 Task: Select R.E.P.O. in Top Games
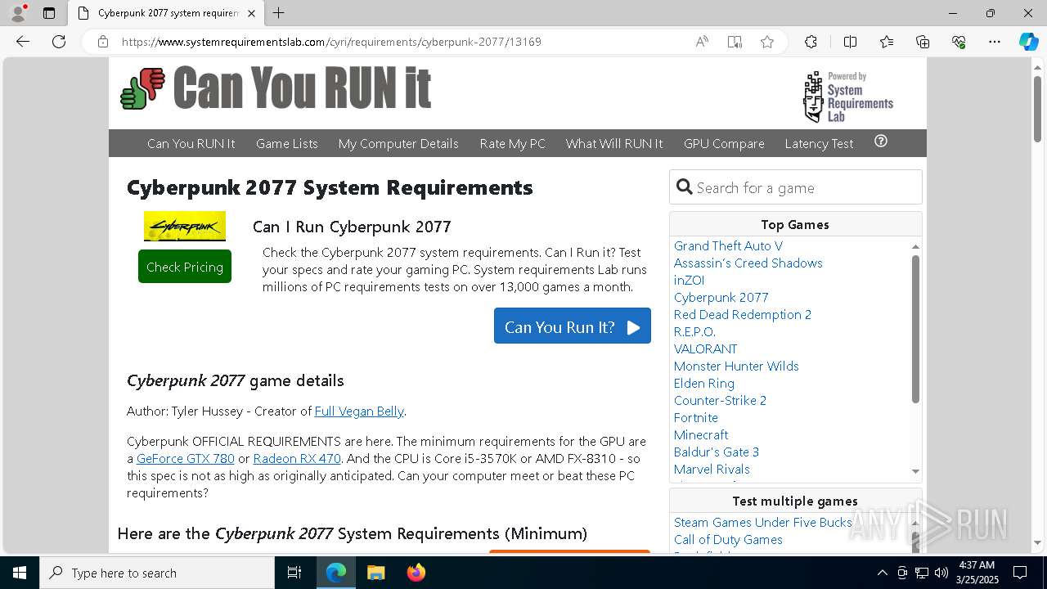[694, 331]
